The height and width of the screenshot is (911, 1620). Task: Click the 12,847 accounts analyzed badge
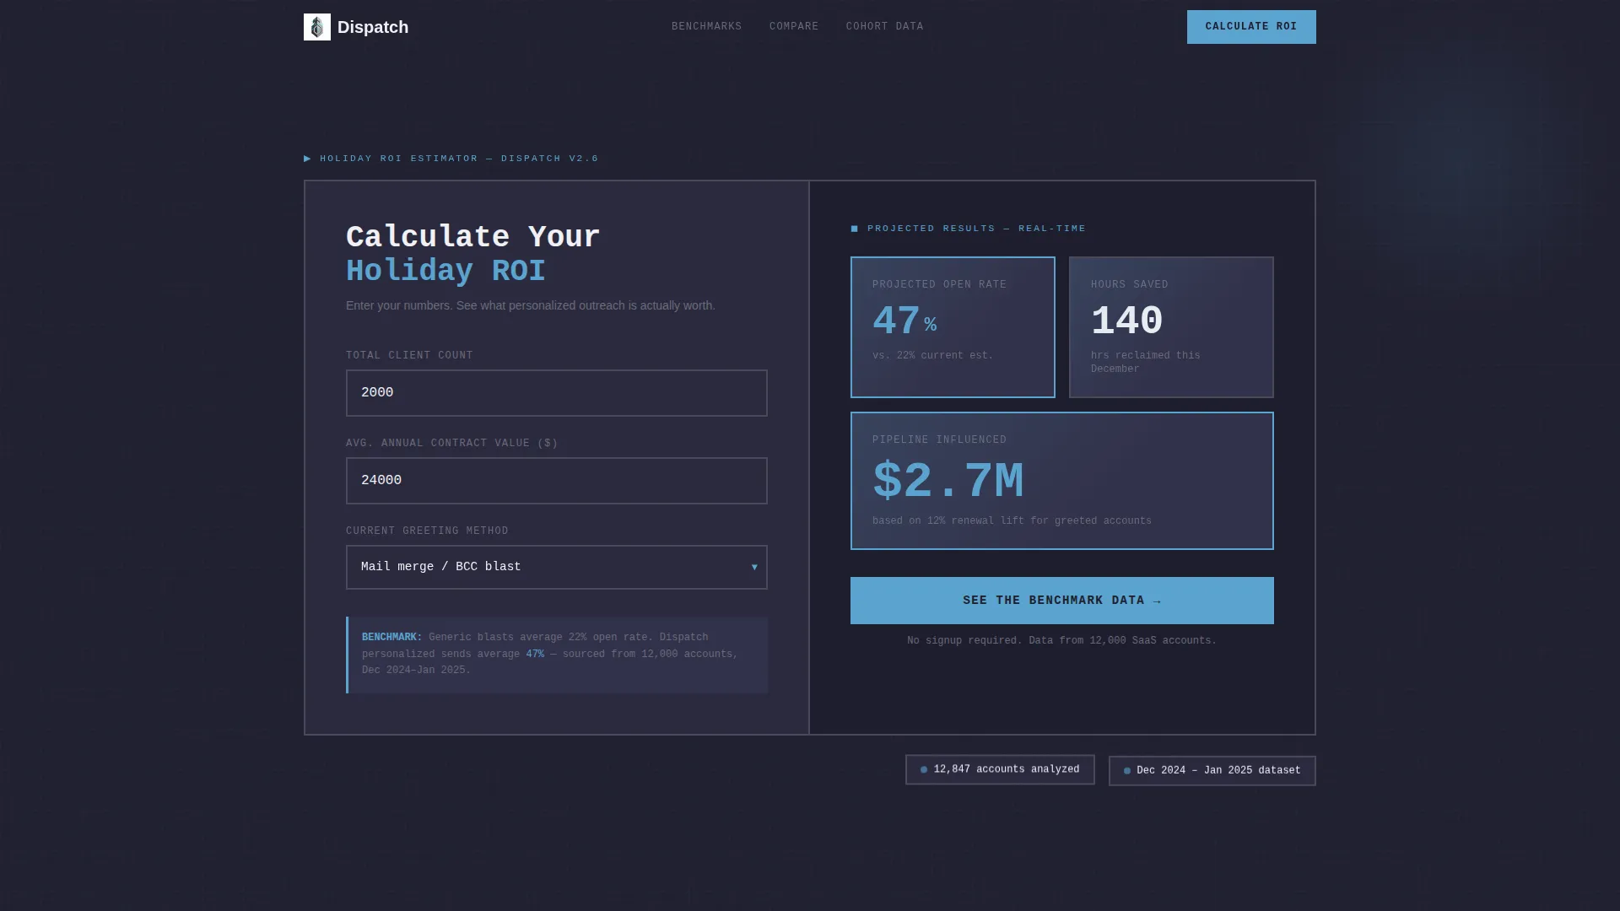pyautogui.click(x=1000, y=769)
